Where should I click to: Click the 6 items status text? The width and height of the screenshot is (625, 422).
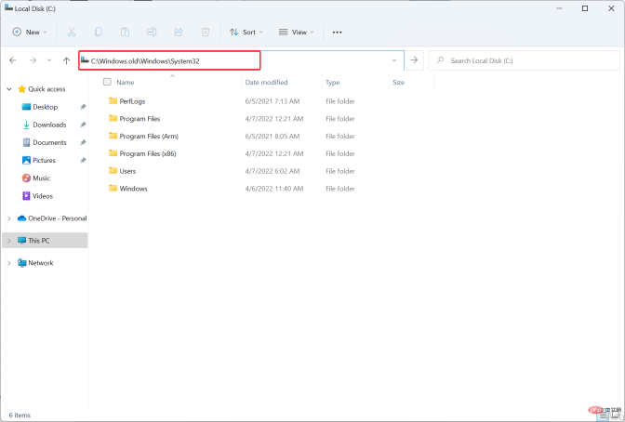(x=20, y=415)
